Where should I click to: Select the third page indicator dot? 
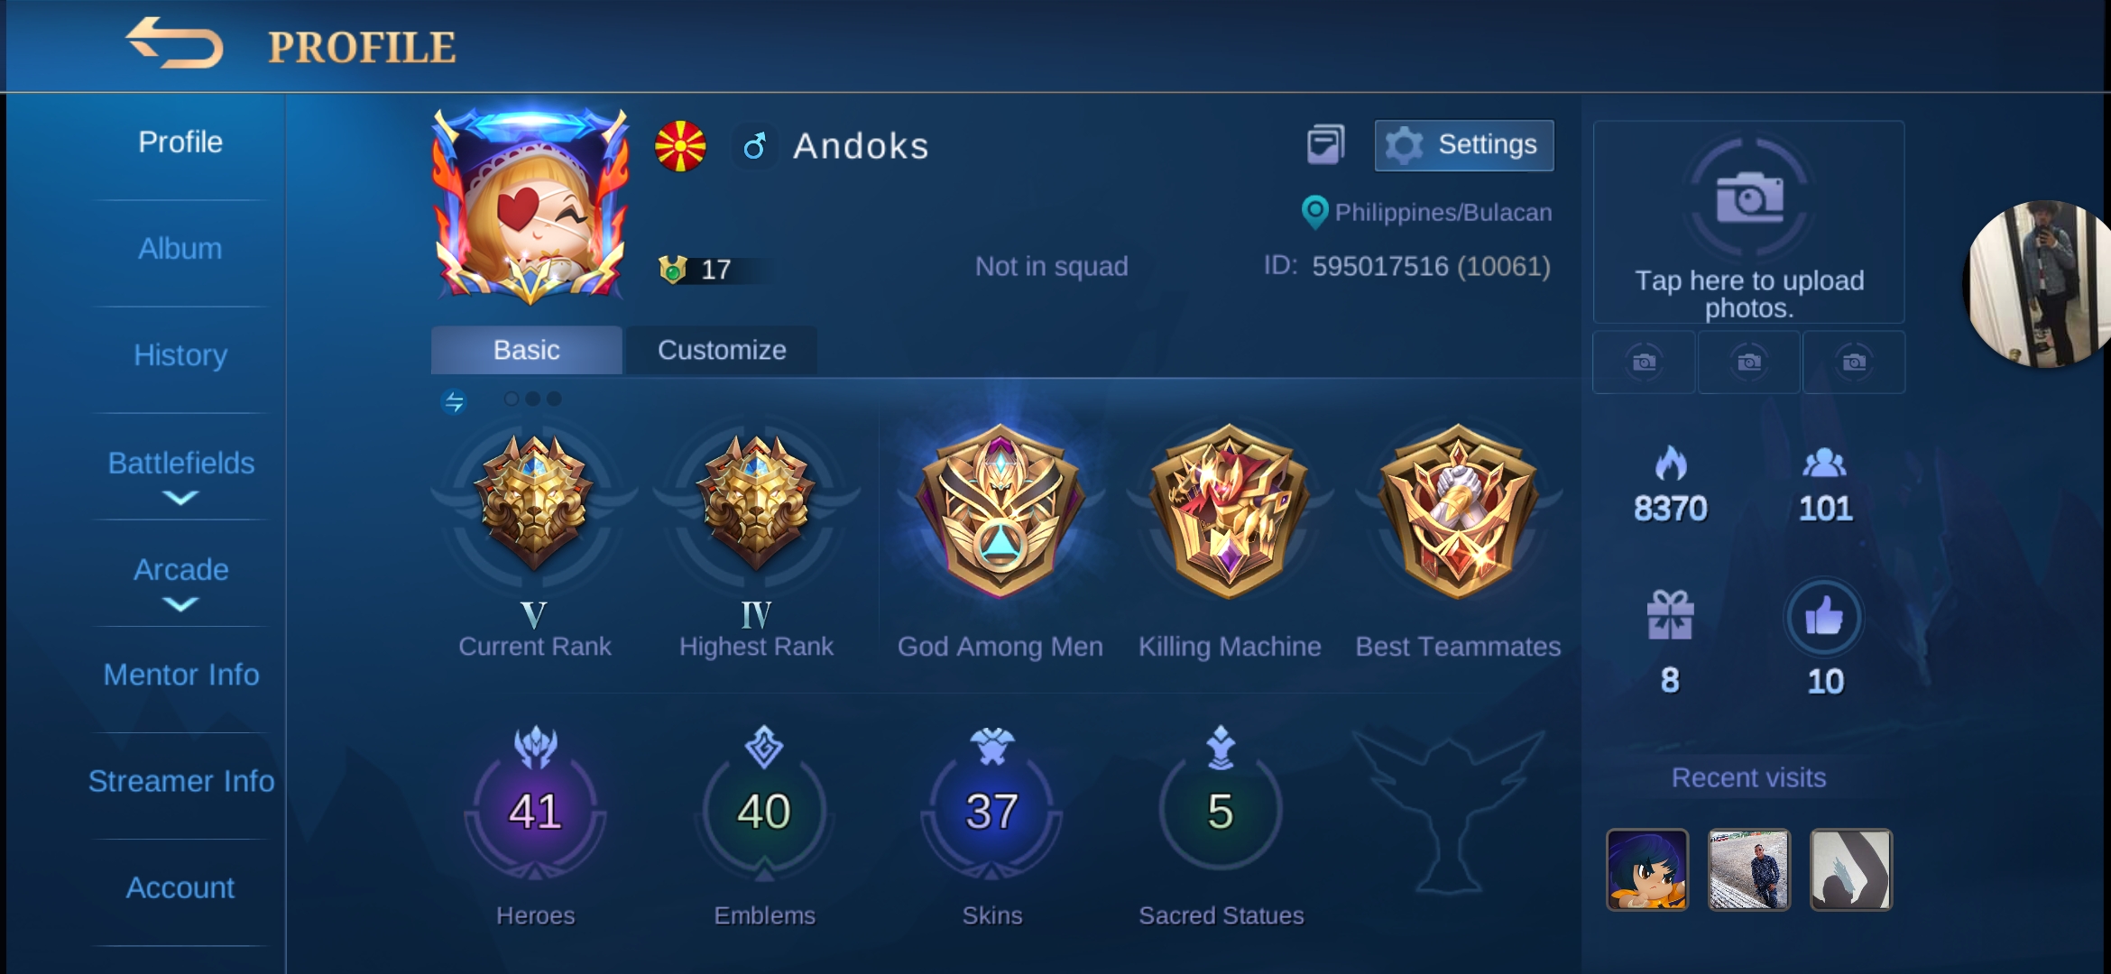554,399
